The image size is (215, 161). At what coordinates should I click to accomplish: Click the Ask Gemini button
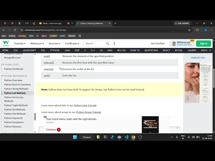coord(182,23)
